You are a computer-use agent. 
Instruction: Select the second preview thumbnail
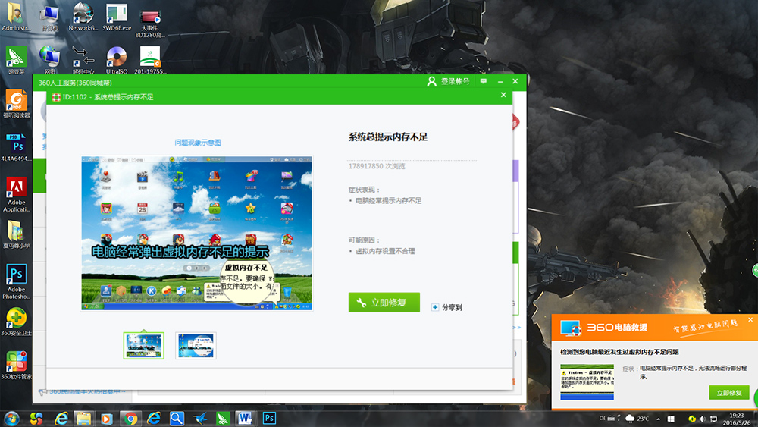pos(196,345)
